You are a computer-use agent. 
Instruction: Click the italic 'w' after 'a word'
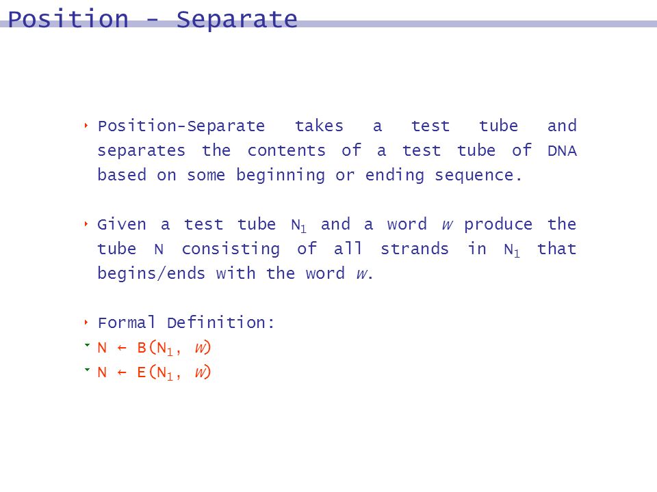pyautogui.click(x=448, y=225)
